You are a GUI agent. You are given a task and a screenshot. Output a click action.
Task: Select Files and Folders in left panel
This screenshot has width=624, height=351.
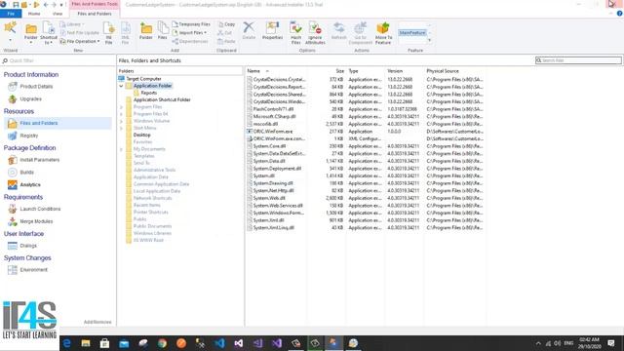coord(58,124)
